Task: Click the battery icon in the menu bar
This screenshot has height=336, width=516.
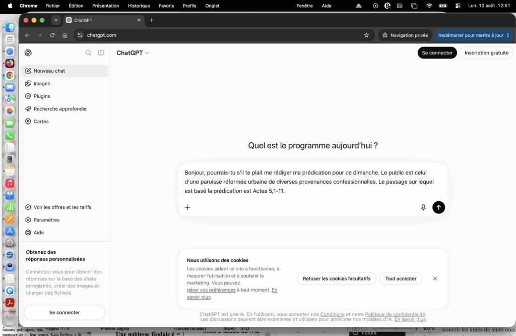Action: tap(443, 6)
